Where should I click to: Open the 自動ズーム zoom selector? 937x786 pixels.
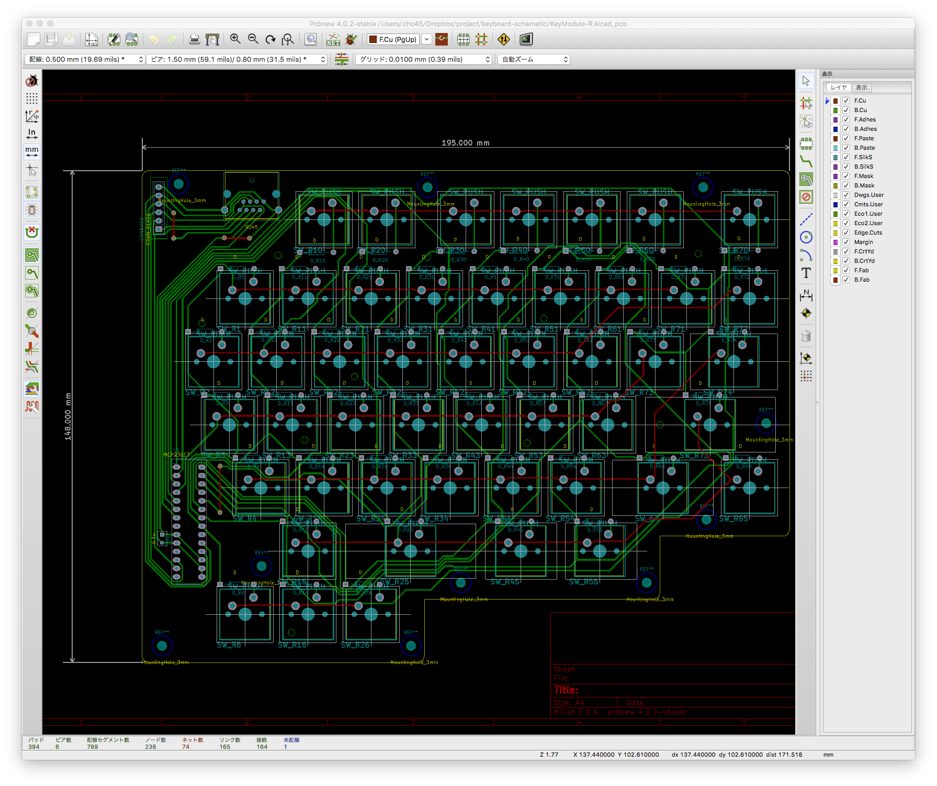click(x=534, y=60)
